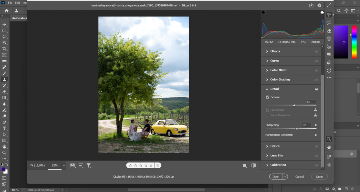The width and height of the screenshot is (360, 192).
Task: Select the Move tool in Photoshop toolbar
Action: [x=4, y=24]
